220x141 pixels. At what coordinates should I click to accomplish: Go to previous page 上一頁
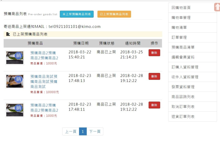tap(71, 131)
